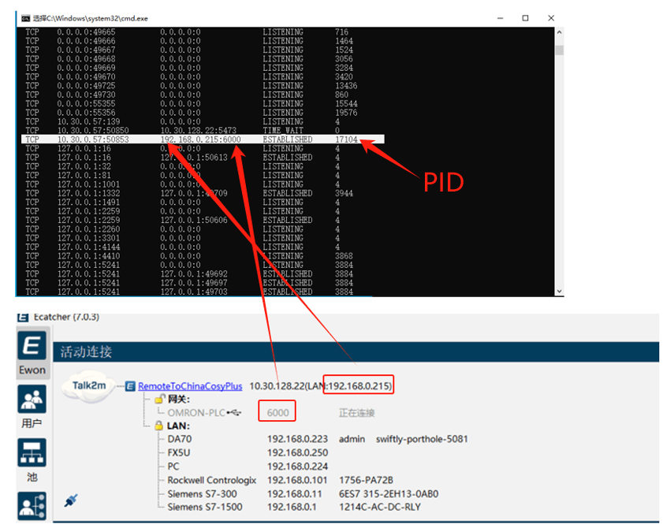Click the text 6ES7 315-2EH13-0AB0
Image resolution: width=663 pixels, height=528 pixels.
click(389, 494)
